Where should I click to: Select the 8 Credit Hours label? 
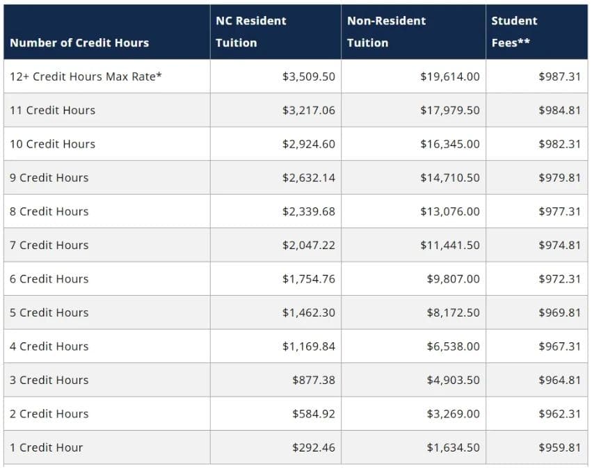[x=49, y=211]
